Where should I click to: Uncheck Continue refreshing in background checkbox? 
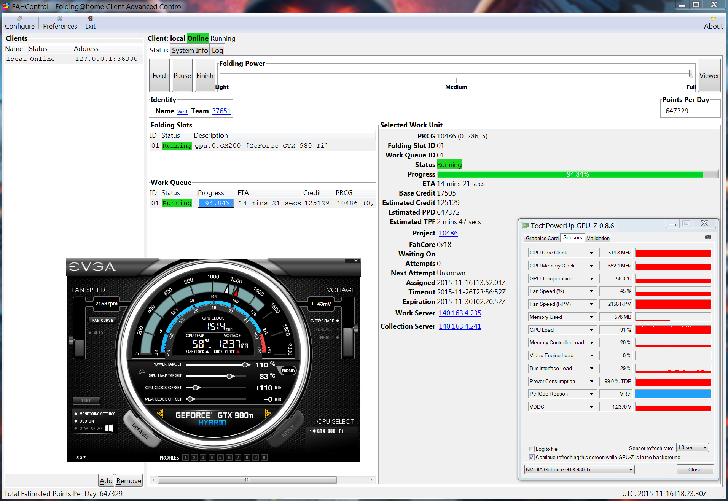click(532, 457)
